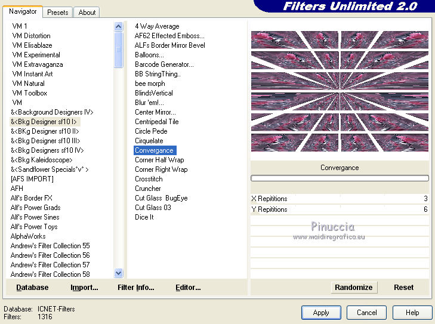Choose the highlighted Convergance filter
The image size is (435, 324).
click(155, 150)
